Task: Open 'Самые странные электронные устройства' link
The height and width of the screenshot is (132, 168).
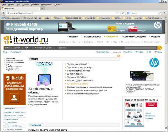Action: point(87,90)
